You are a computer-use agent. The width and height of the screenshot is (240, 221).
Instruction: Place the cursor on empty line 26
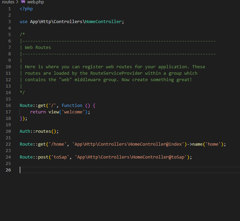click(130, 170)
